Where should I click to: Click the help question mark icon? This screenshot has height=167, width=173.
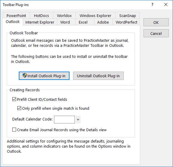point(152,4)
